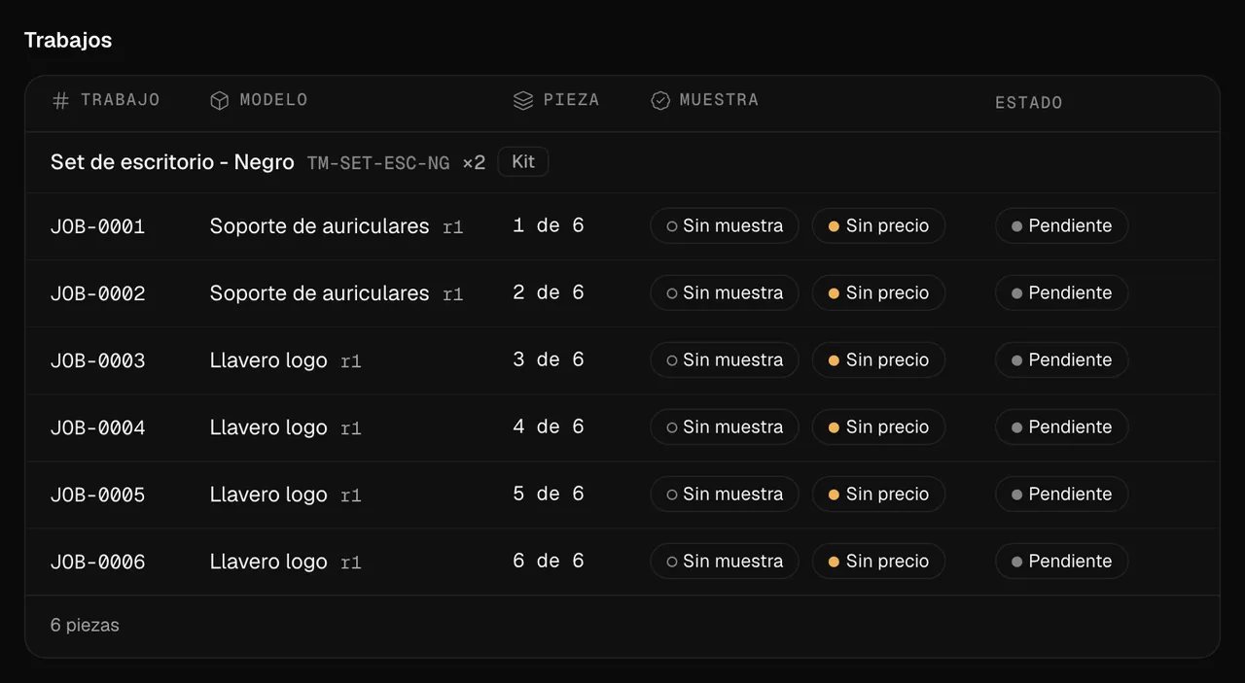Click Sin muestra badge for JOB-0002
The image size is (1245, 683).
pos(725,292)
